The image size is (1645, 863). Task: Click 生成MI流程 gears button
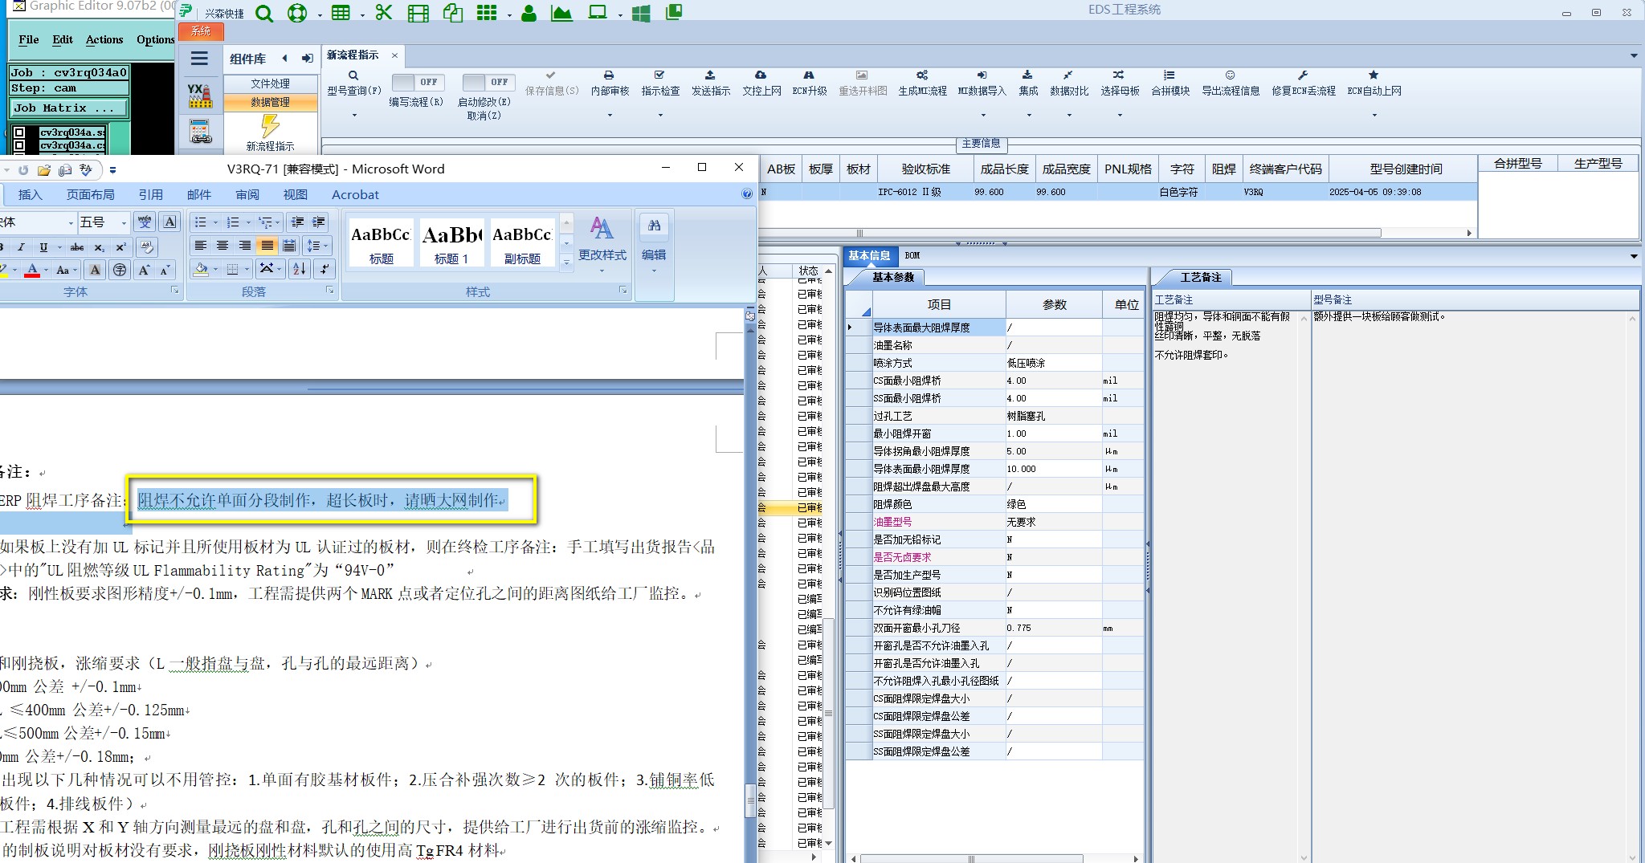(922, 83)
